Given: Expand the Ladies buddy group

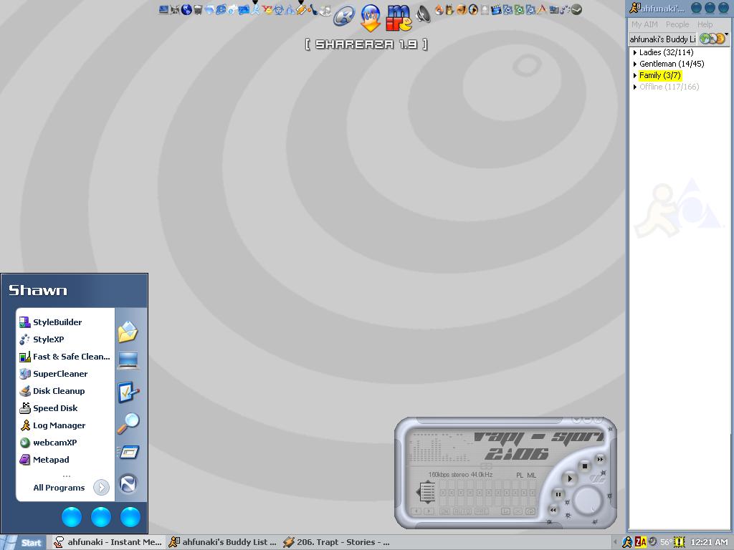Looking at the screenshot, I should click(x=635, y=52).
